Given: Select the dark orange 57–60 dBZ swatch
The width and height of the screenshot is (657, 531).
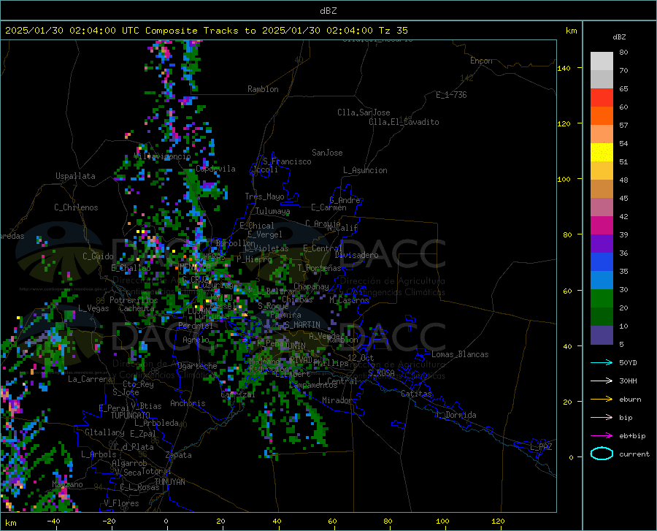Looking at the screenshot, I should 602,115.
